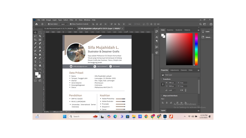Open the Image menu
Viewport: 246px width, 138px height.
click(x=48, y=20)
